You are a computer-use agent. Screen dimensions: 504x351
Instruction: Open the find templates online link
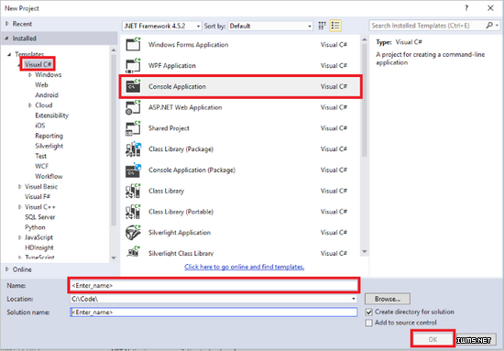pyautogui.click(x=245, y=267)
